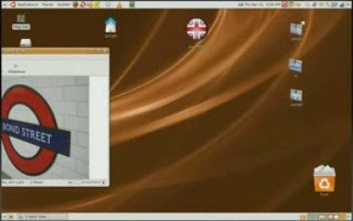This screenshot has height=221, width=353.
Task: Open the home folder desktop icon
Action: [111, 25]
